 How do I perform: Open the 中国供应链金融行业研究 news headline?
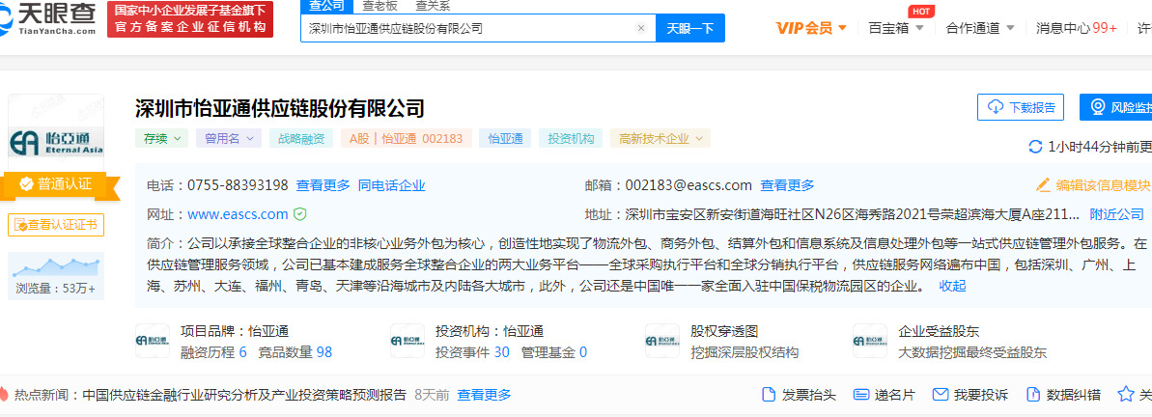click(x=244, y=394)
